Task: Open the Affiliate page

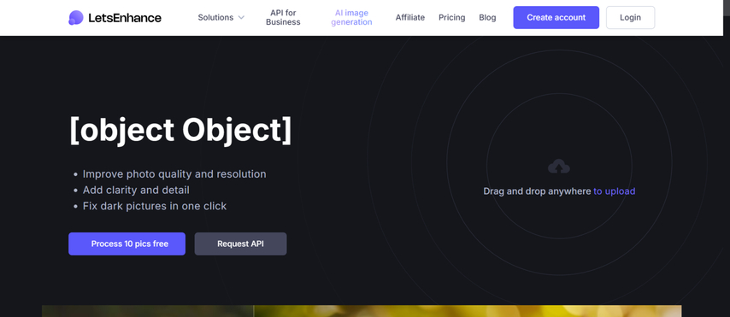Action: click(x=410, y=18)
